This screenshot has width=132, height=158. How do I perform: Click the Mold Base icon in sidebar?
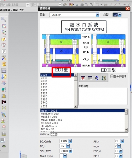pyautogui.click(x=4, y=70)
